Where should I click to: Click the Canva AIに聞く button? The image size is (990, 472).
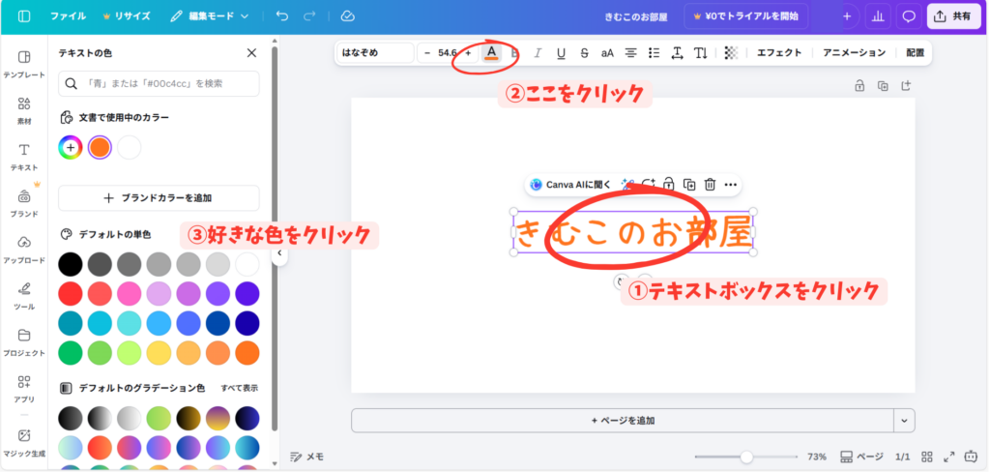pos(570,185)
